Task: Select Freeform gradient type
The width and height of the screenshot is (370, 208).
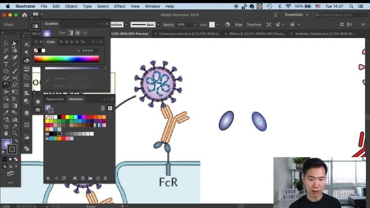Action: tap(85, 33)
